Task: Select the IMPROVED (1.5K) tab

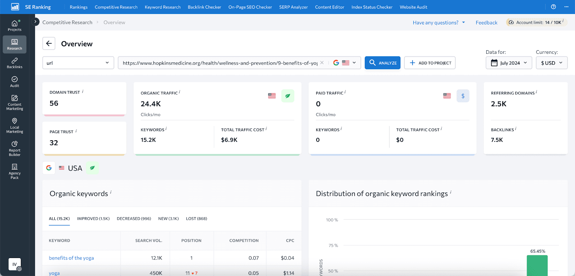Action: [93, 219]
